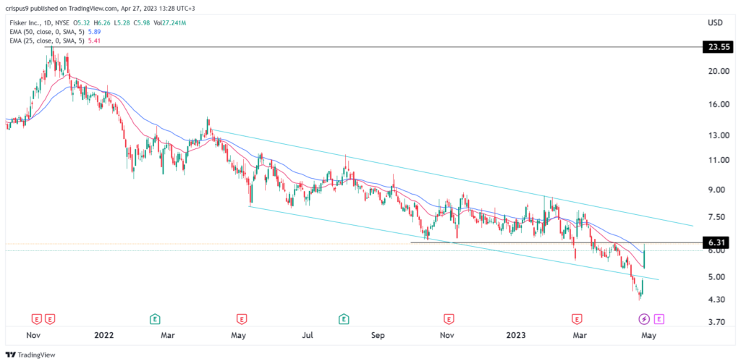Select the latest tall green candle

pos(644,256)
